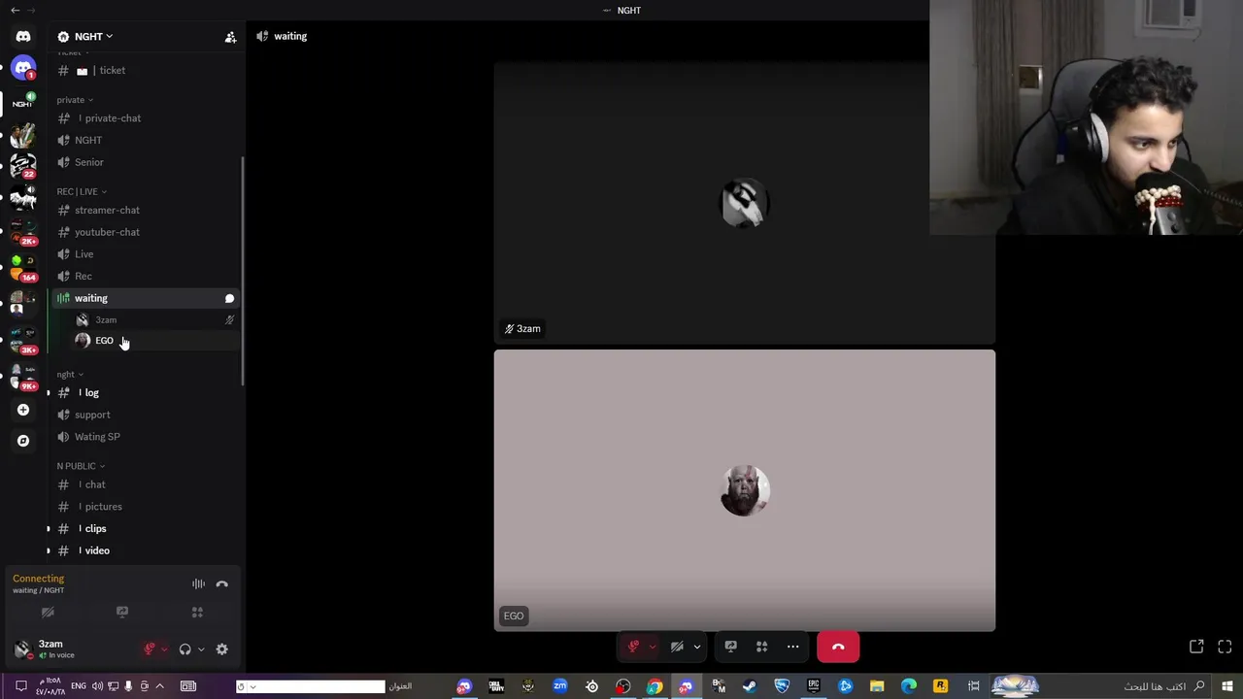The image size is (1243, 699).
Task: Open activities icon in left voice panel
Action: 197,613
